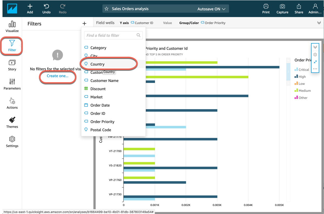Collapse the visual's on-visual menu chevron

pos(315,47)
